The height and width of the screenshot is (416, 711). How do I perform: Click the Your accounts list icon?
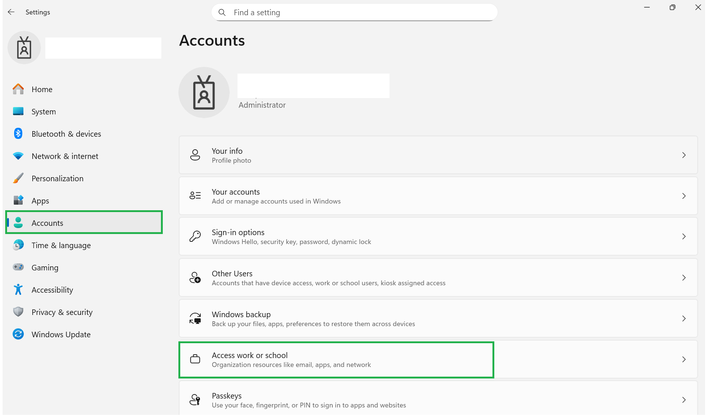pos(195,196)
